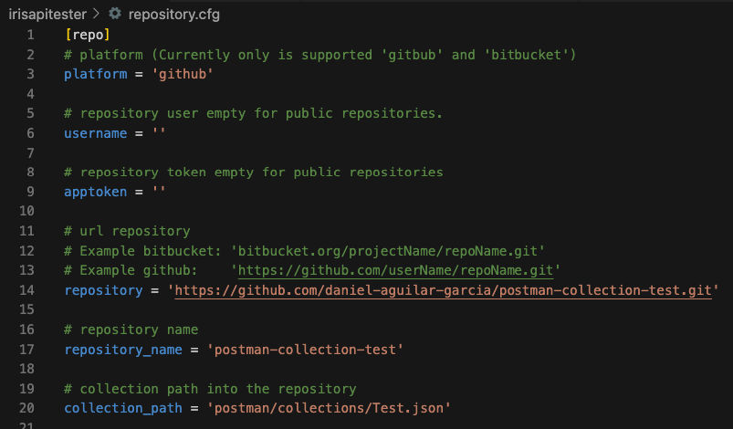Click line number 1 in the gutter
Image resolution: width=733 pixels, height=429 pixels.
(x=30, y=35)
